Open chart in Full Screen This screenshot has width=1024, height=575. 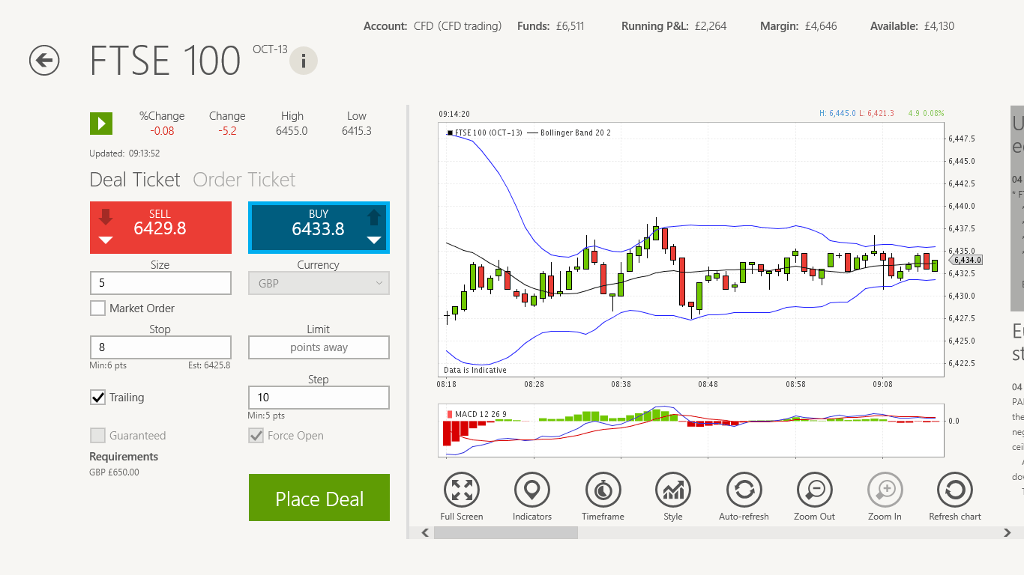[x=462, y=490]
